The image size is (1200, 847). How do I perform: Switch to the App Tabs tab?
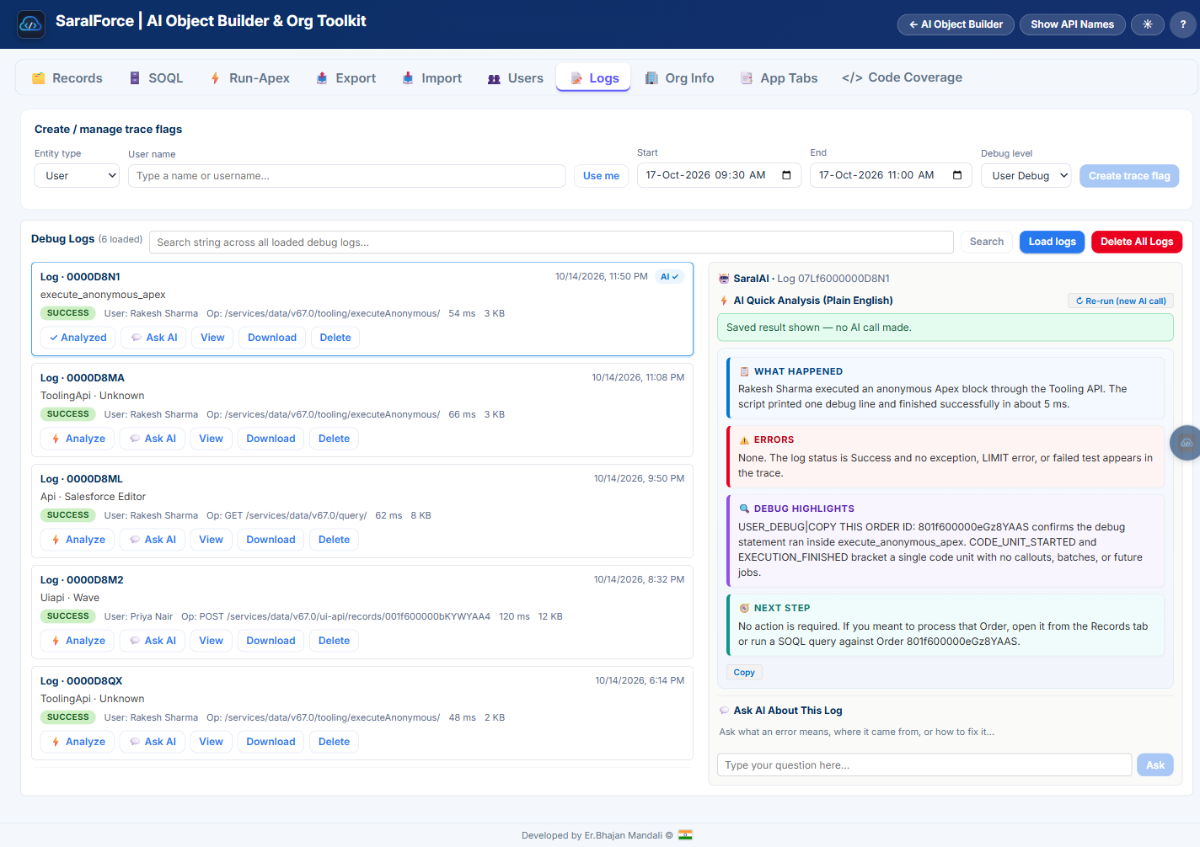tap(779, 78)
